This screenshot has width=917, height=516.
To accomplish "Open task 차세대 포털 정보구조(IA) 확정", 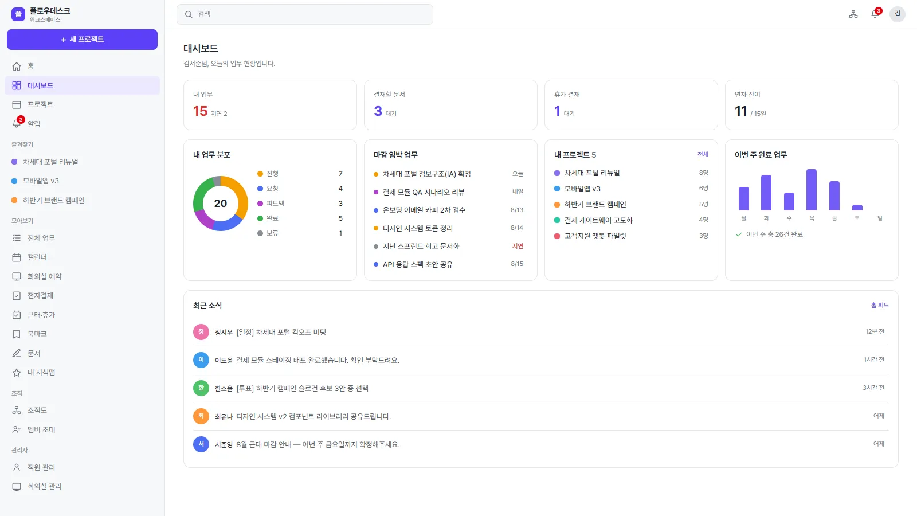I will click(x=448, y=174).
